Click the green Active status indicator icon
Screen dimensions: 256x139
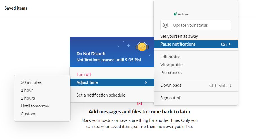[175, 14]
